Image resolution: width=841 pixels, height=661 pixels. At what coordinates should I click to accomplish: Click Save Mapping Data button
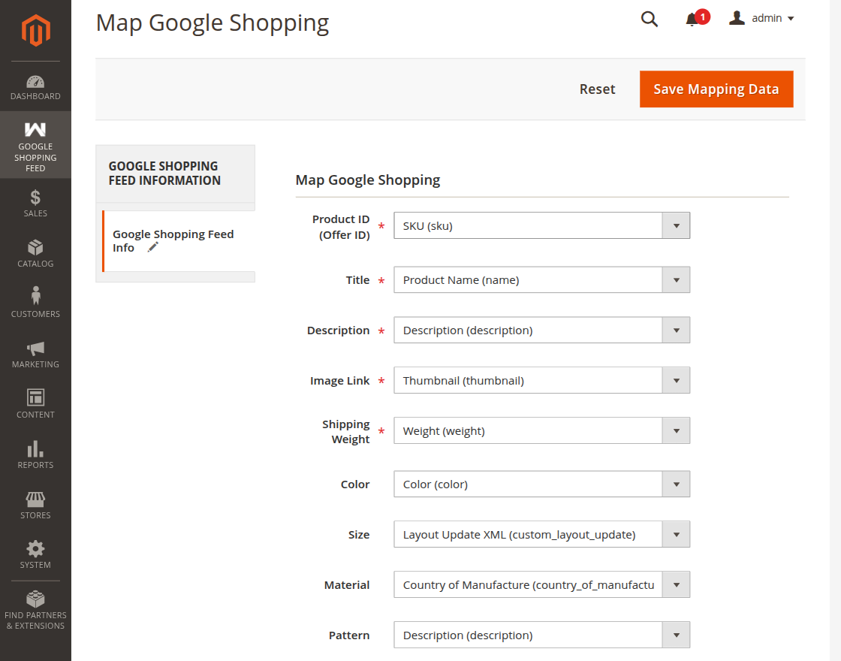point(716,89)
